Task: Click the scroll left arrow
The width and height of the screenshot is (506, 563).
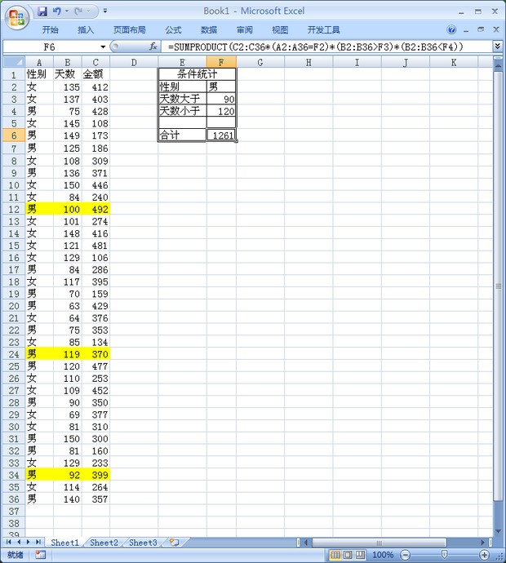Action: pyautogui.click(x=306, y=542)
